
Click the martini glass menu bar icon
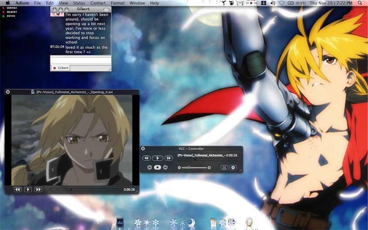pyautogui.click(x=224, y=3)
